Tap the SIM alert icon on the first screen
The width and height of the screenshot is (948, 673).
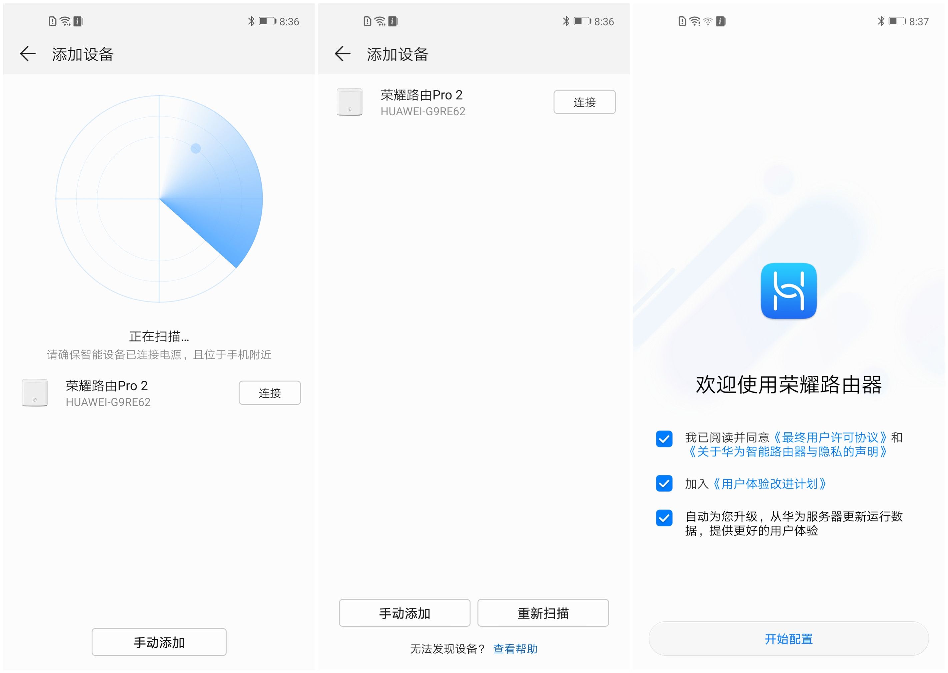tap(53, 21)
